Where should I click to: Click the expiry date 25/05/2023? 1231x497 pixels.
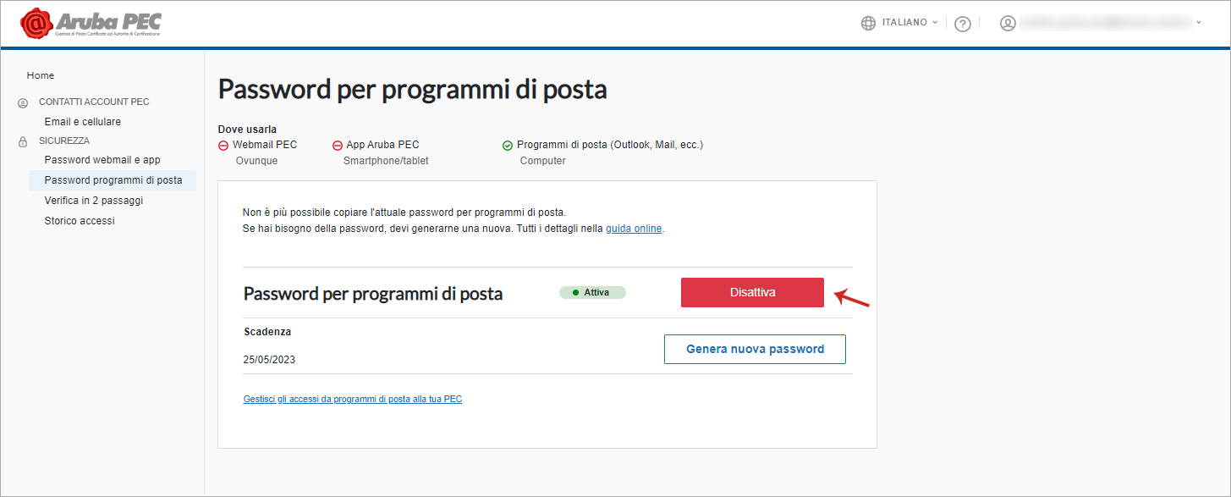tap(269, 360)
